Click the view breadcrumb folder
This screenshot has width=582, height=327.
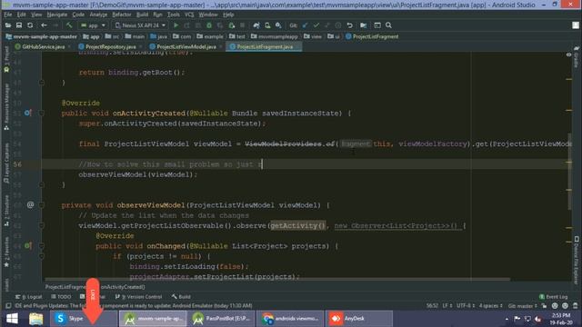click(x=313, y=36)
